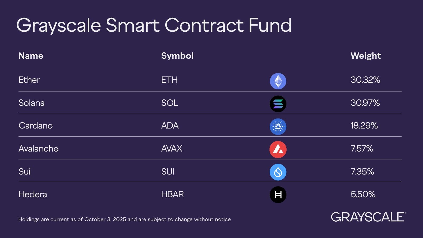Screen dimensions: 423x238
Task: Click the Solana logo icon
Action: pos(278,104)
